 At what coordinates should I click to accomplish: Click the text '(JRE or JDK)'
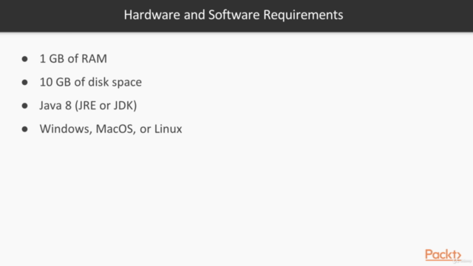[106, 106]
